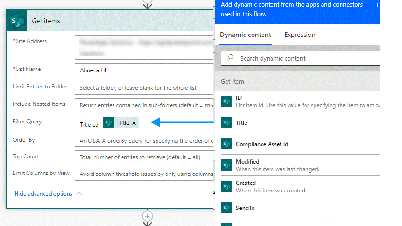This screenshot has height=226, width=402.
Task: Remove the Title token from Filter Query
Action: pos(134,123)
